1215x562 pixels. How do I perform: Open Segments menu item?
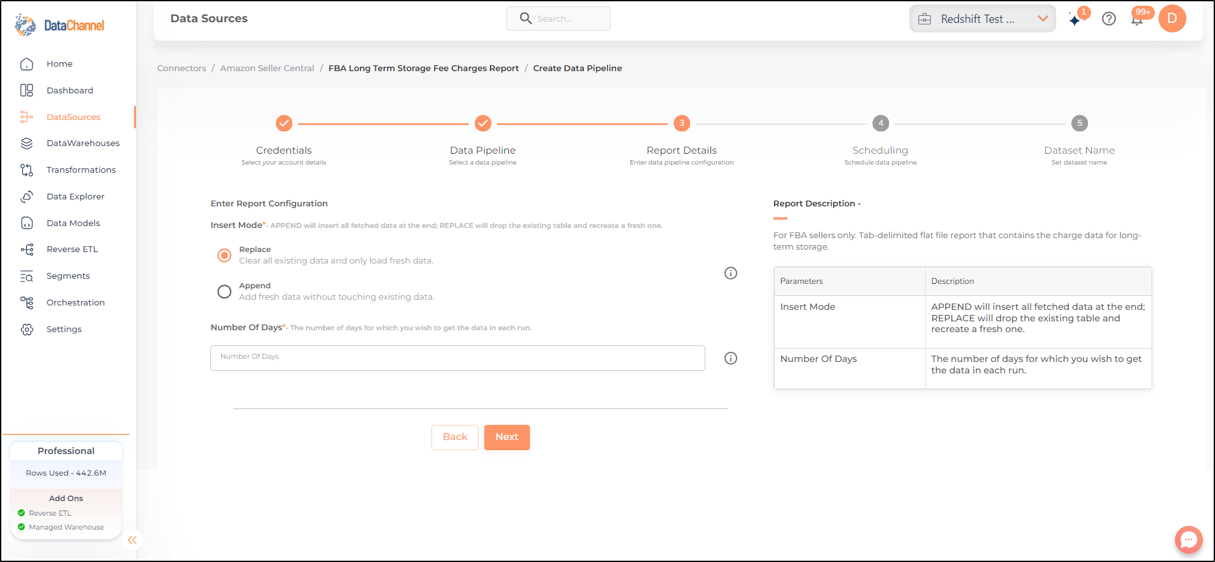coord(68,276)
